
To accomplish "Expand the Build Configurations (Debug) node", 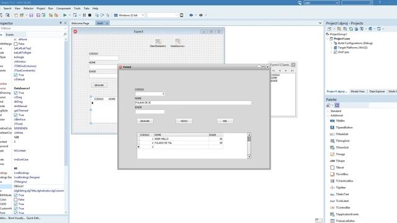I will (331, 43).
